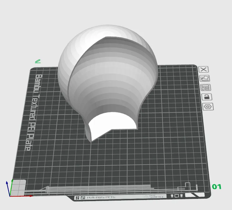232x210 pixels.
Task: Click the Hot Surface warning triangle icon
Action: pyautogui.click(x=146, y=196)
